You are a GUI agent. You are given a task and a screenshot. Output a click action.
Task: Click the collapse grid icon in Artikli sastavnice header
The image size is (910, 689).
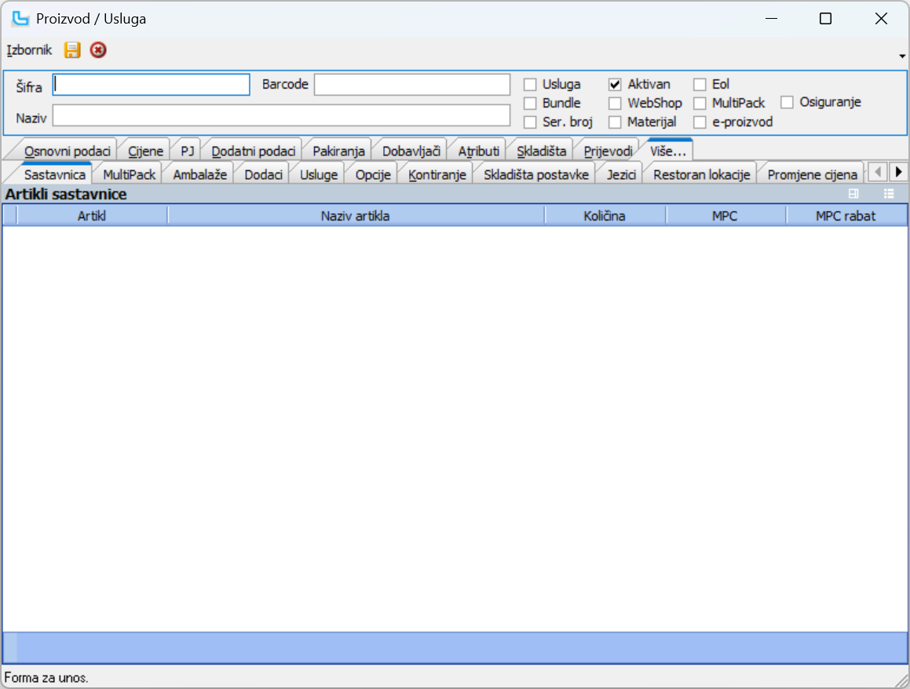853,194
